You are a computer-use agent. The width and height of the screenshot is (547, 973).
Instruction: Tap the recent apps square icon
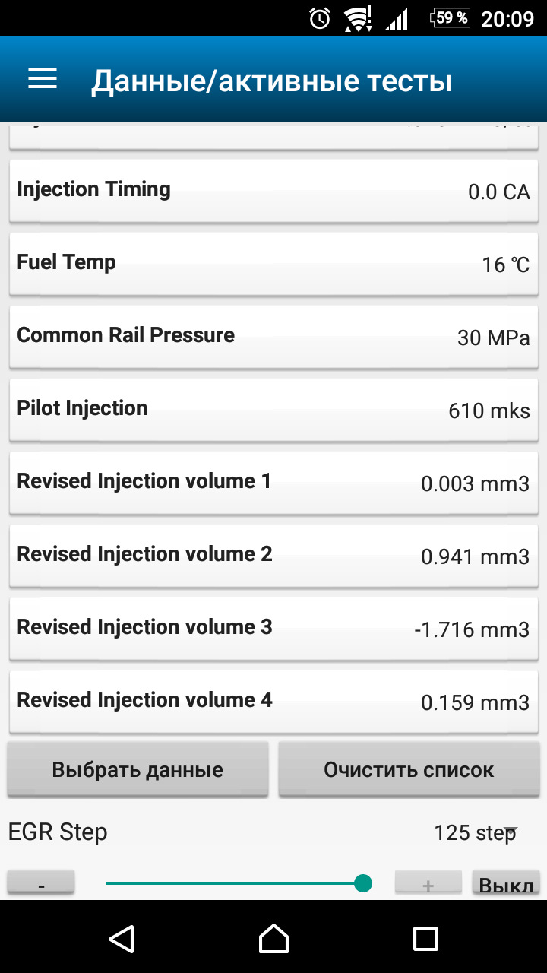click(x=425, y=938)
